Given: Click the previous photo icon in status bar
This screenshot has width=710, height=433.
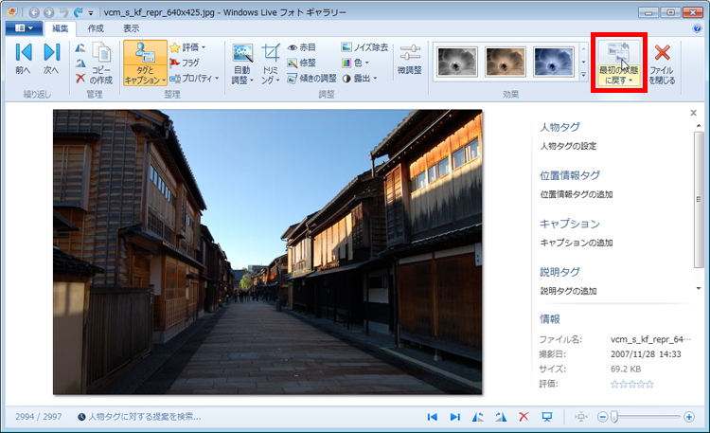Looking at the screenshot, I should [433, 417].
